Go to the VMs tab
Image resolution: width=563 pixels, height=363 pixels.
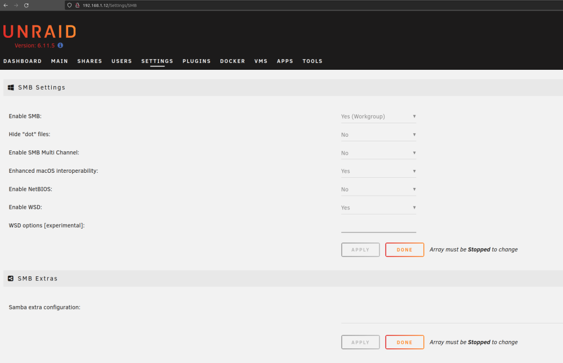tap(261, 61)
